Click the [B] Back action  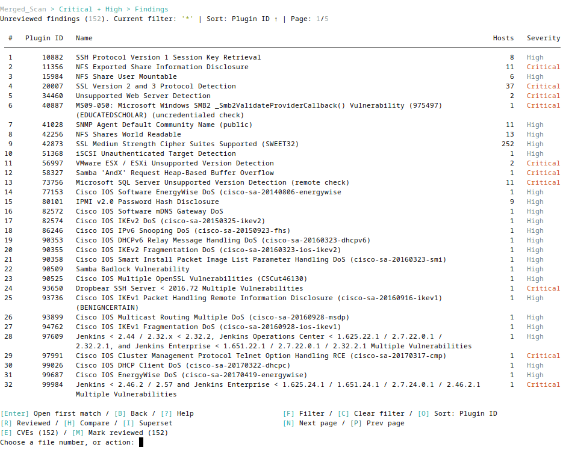click(131, 413)
